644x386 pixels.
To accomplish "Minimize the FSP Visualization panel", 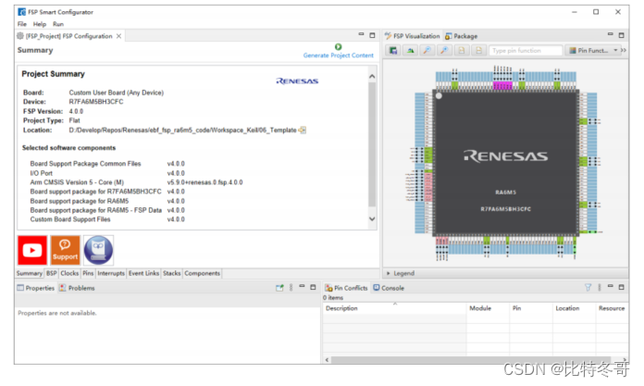I will [x=611, y=34].
